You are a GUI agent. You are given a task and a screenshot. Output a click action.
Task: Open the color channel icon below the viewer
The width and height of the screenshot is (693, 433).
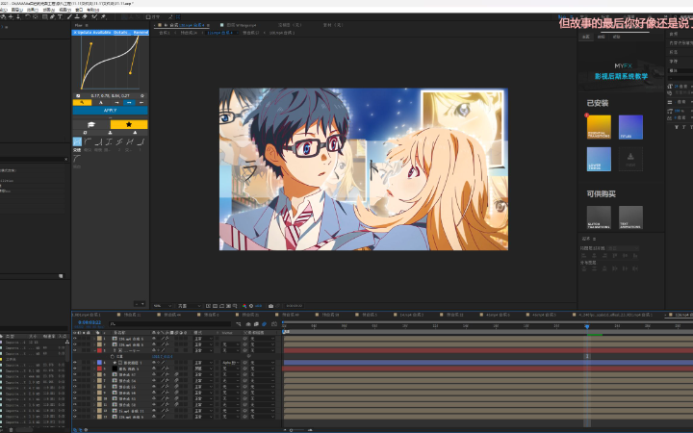[244, 306]
